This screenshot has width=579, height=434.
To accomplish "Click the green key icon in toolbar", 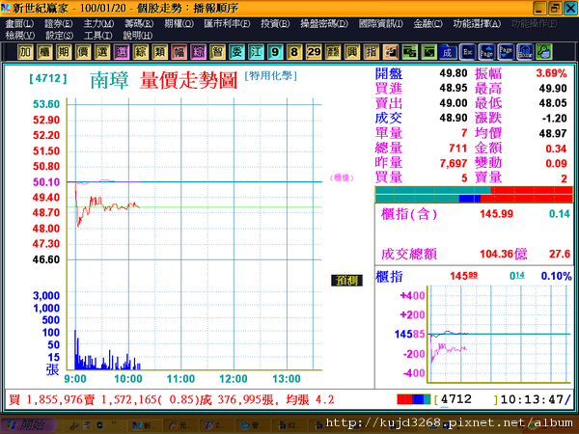I will tap(544, 52).
